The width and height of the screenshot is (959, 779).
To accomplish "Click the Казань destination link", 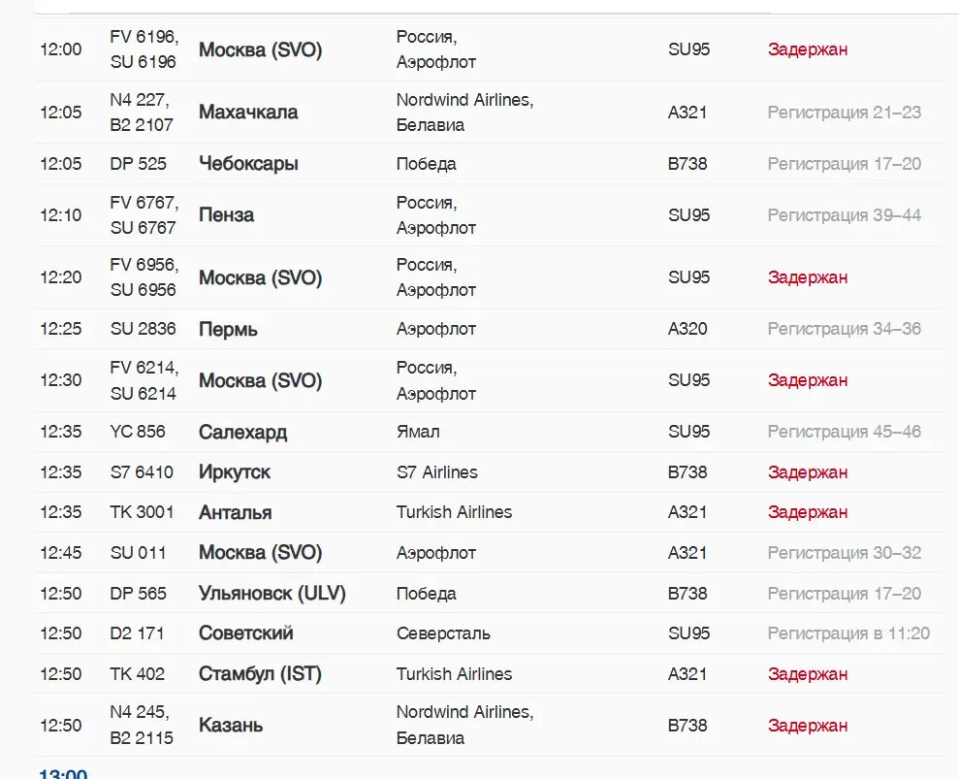I will (x=231, y=726).
